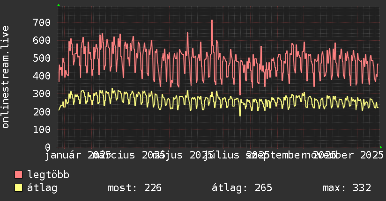Click the 100 y-axis label
The width and height of the screenshot is (386, 201).
coord(42,129)
